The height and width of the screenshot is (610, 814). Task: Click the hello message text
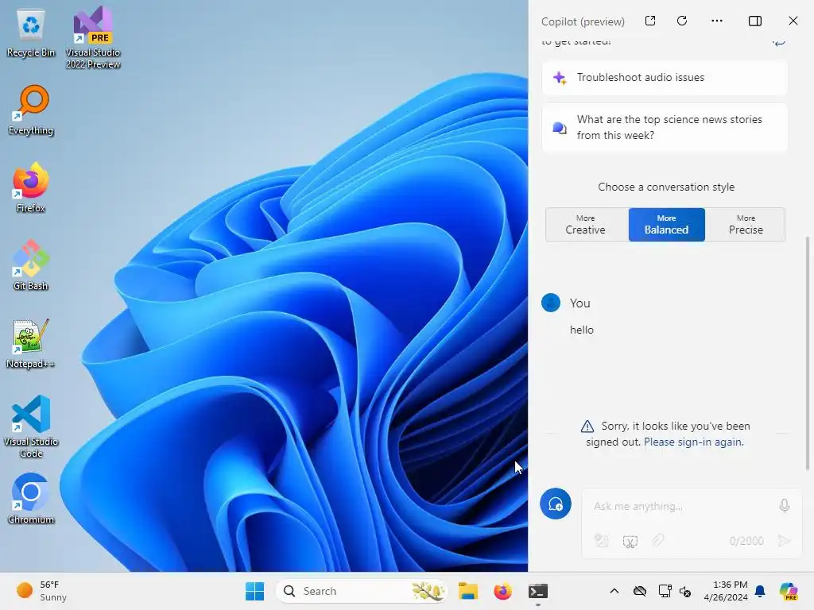click(x=581, y=330)
